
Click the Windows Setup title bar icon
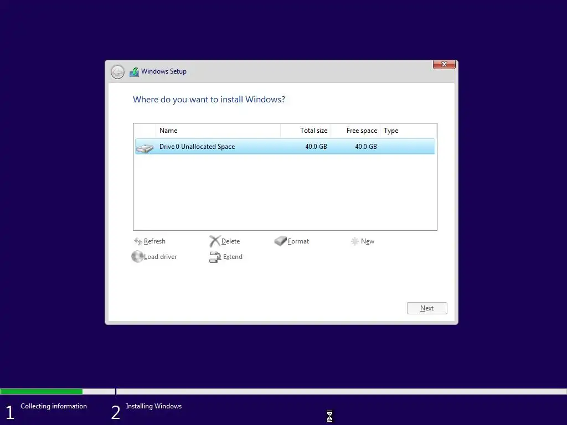tap(134, 71)
